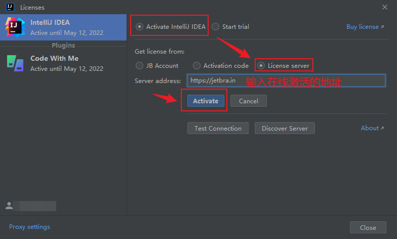Click the user account avatar icon
The width and height of the screenshot is (397, 239).
[x=9, y=206]
